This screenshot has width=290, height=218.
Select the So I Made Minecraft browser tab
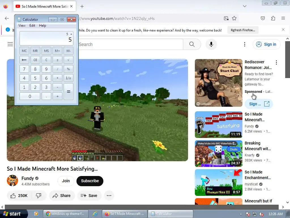tap(44, 7)
